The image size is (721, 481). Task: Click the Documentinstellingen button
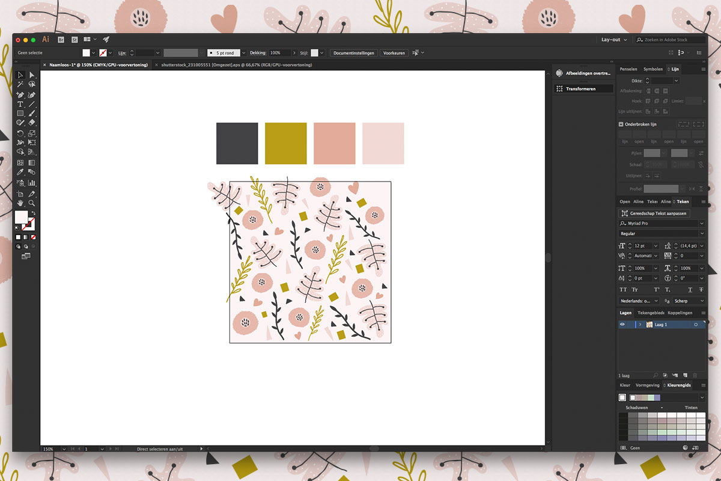click(x=354, y=53)
